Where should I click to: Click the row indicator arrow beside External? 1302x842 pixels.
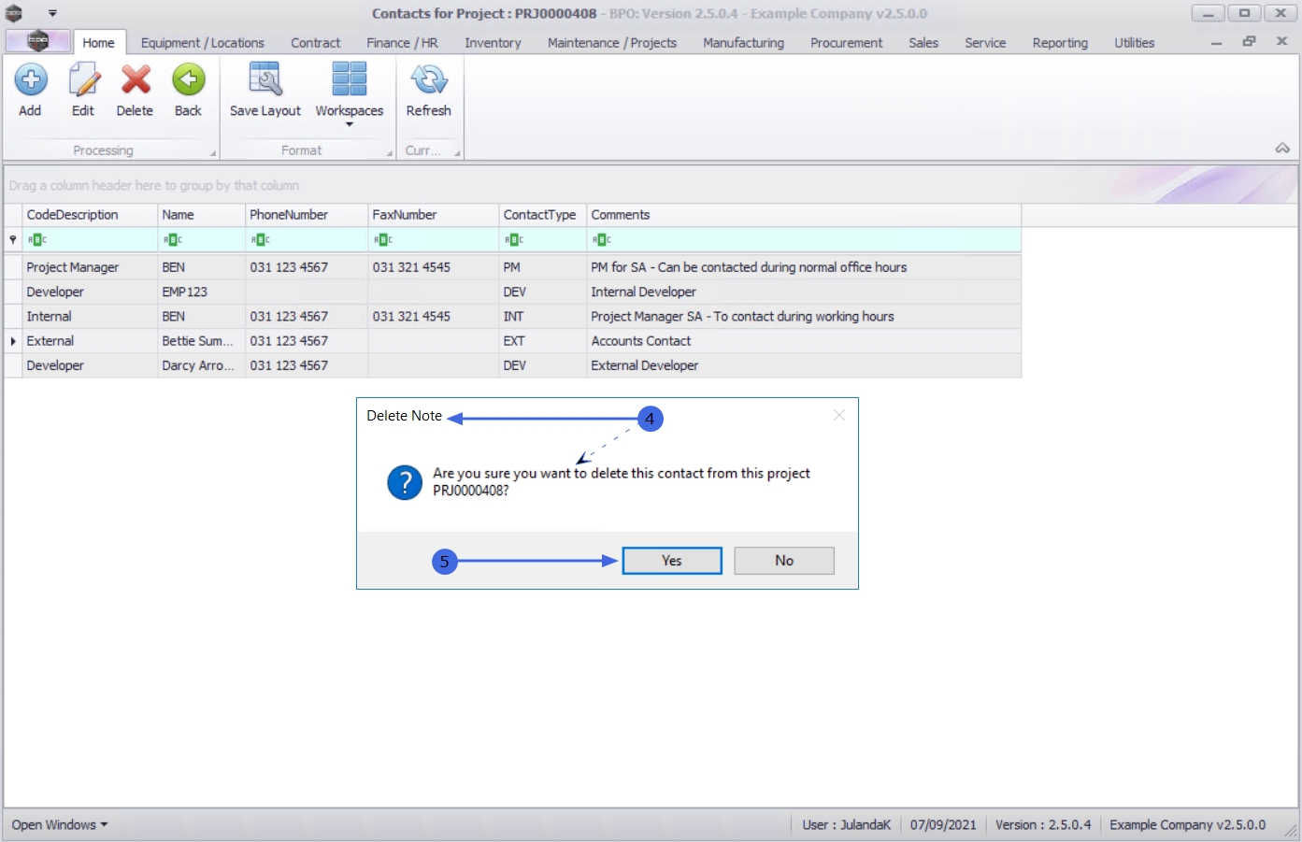point(13,341)
